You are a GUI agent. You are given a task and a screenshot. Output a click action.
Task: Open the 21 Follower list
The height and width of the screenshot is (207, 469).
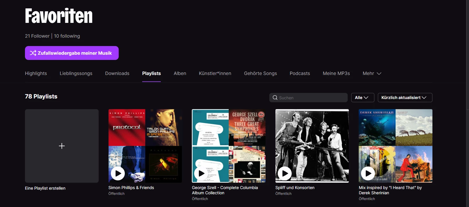tap(37, 36)
